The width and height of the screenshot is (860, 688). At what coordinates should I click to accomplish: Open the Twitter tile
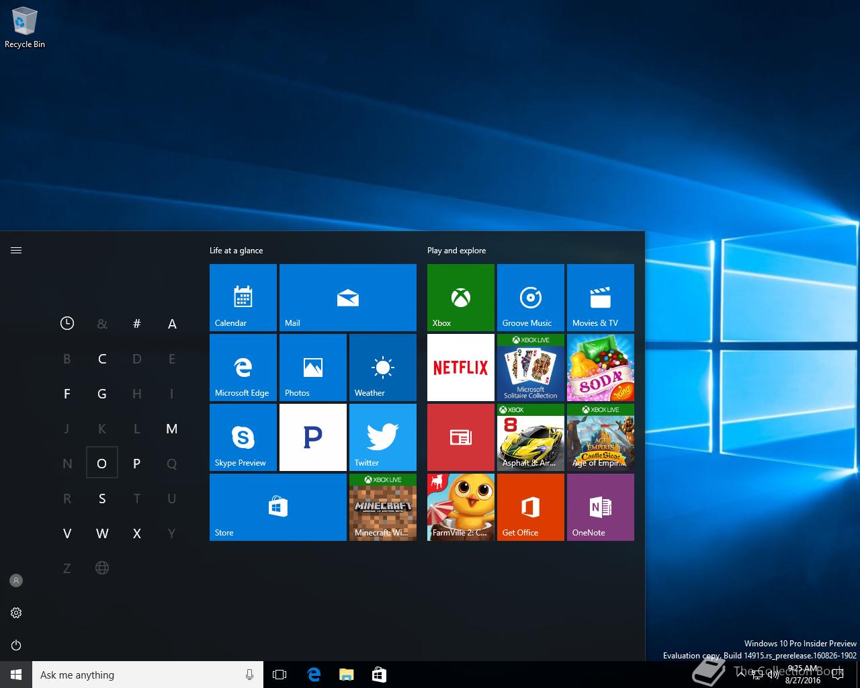(x=383, y=437)
